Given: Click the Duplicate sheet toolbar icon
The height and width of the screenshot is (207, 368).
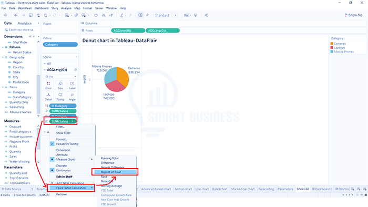Looking at the screenshot, I should 76,15.
